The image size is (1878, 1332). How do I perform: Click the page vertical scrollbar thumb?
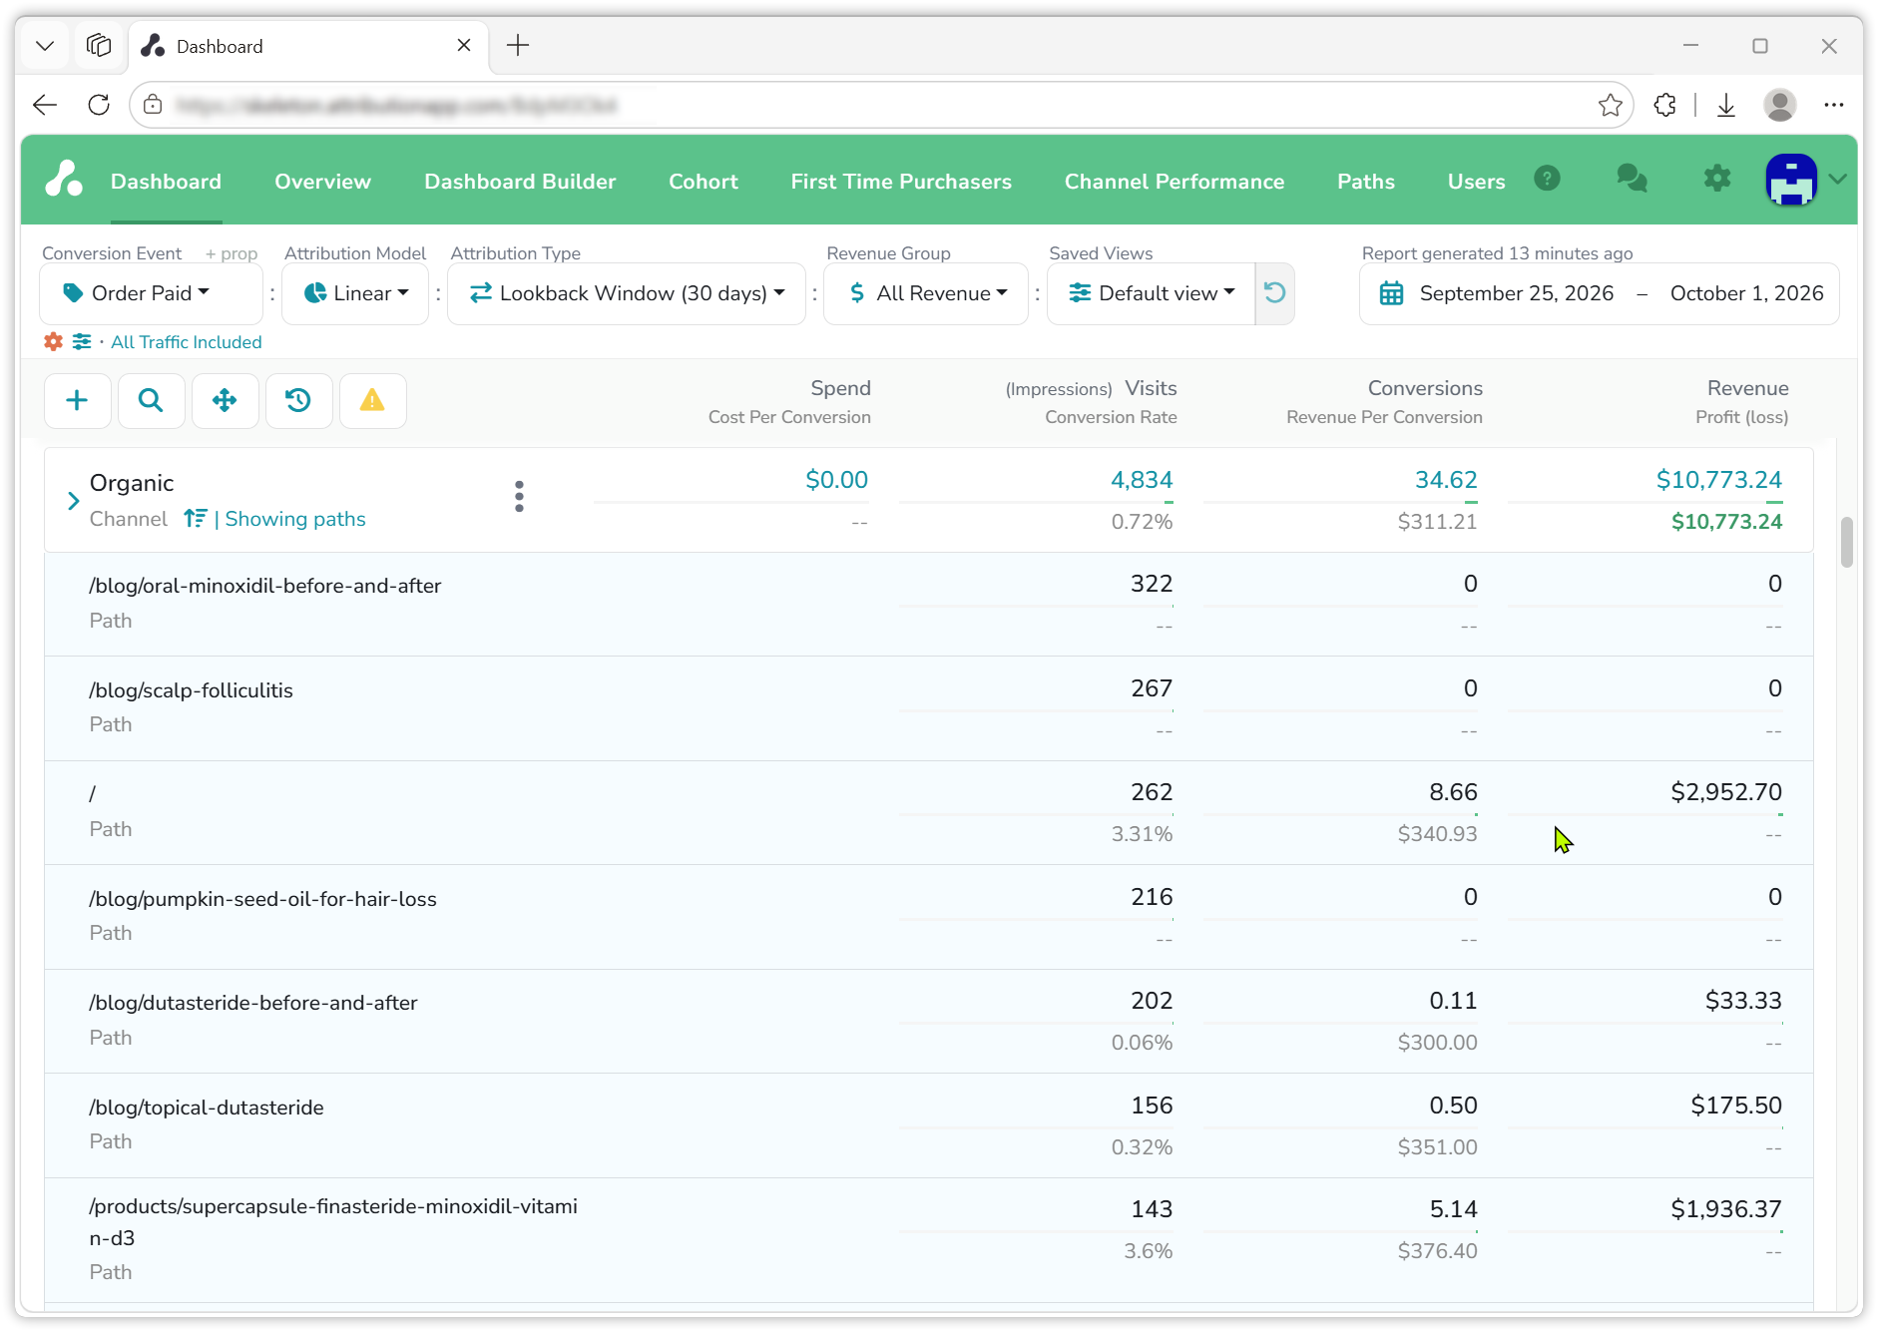point(1847,542)
